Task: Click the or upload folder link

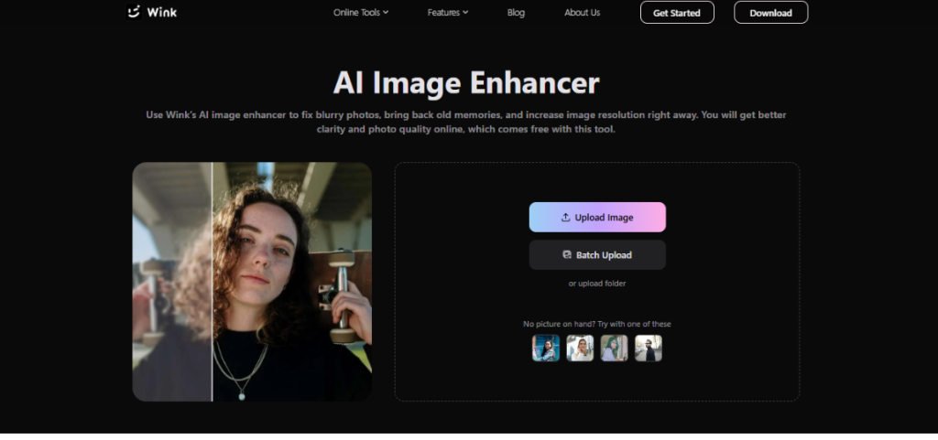Action: 597,284
